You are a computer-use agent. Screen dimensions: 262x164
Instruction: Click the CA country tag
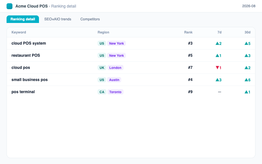point(102,92)
